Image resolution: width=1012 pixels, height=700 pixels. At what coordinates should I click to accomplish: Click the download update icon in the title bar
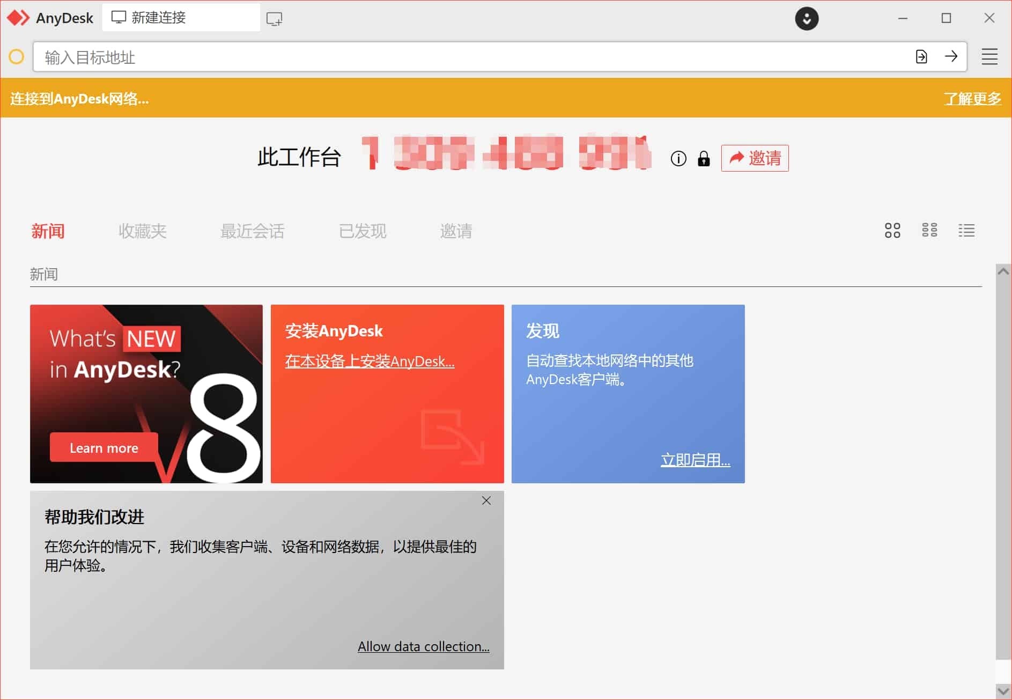tap(807, 18)
